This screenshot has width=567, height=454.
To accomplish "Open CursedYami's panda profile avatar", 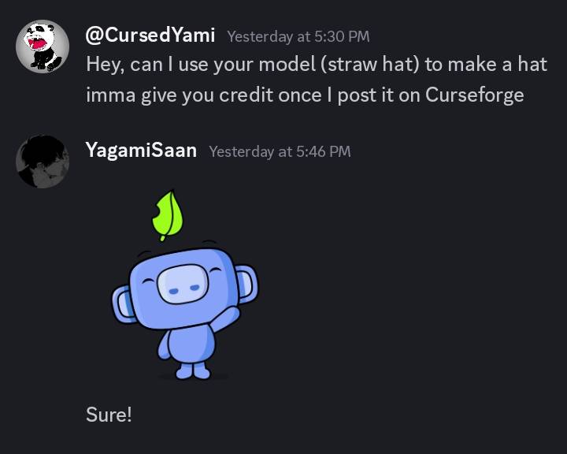I will (x=43, y=47).
